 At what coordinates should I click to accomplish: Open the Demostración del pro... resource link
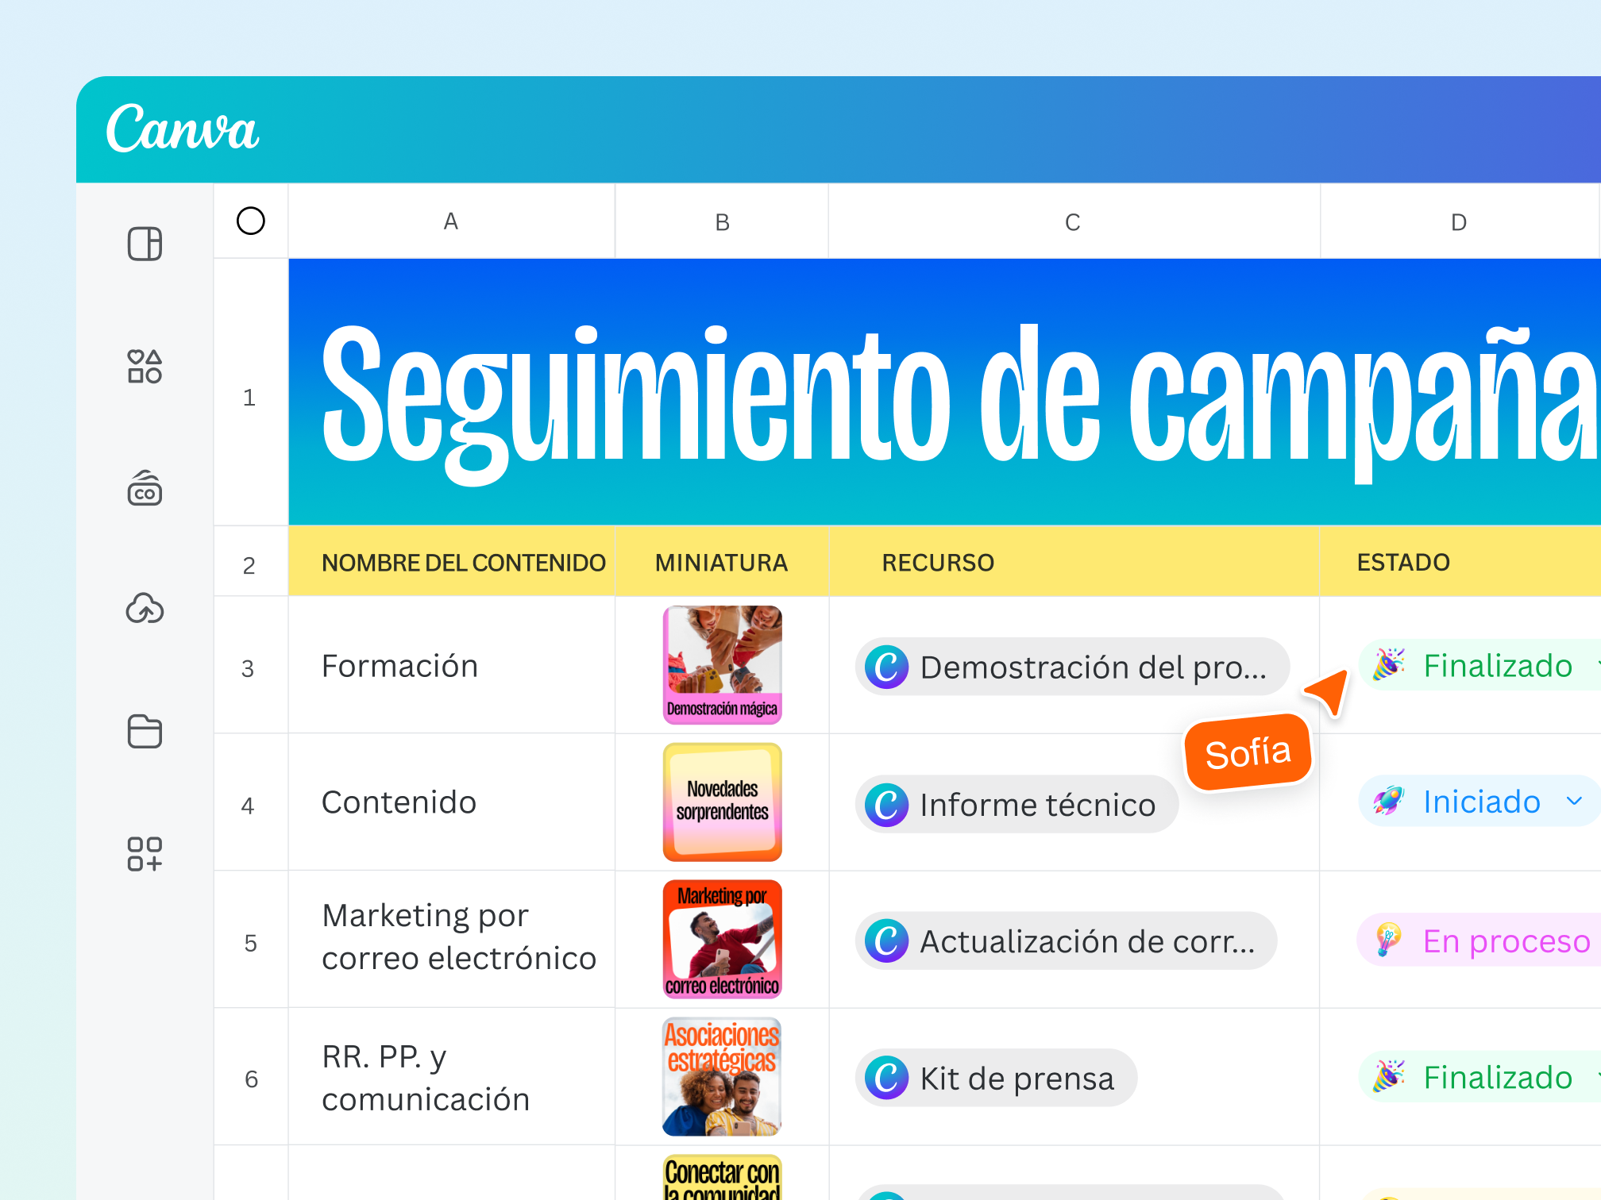point(1072,667)
